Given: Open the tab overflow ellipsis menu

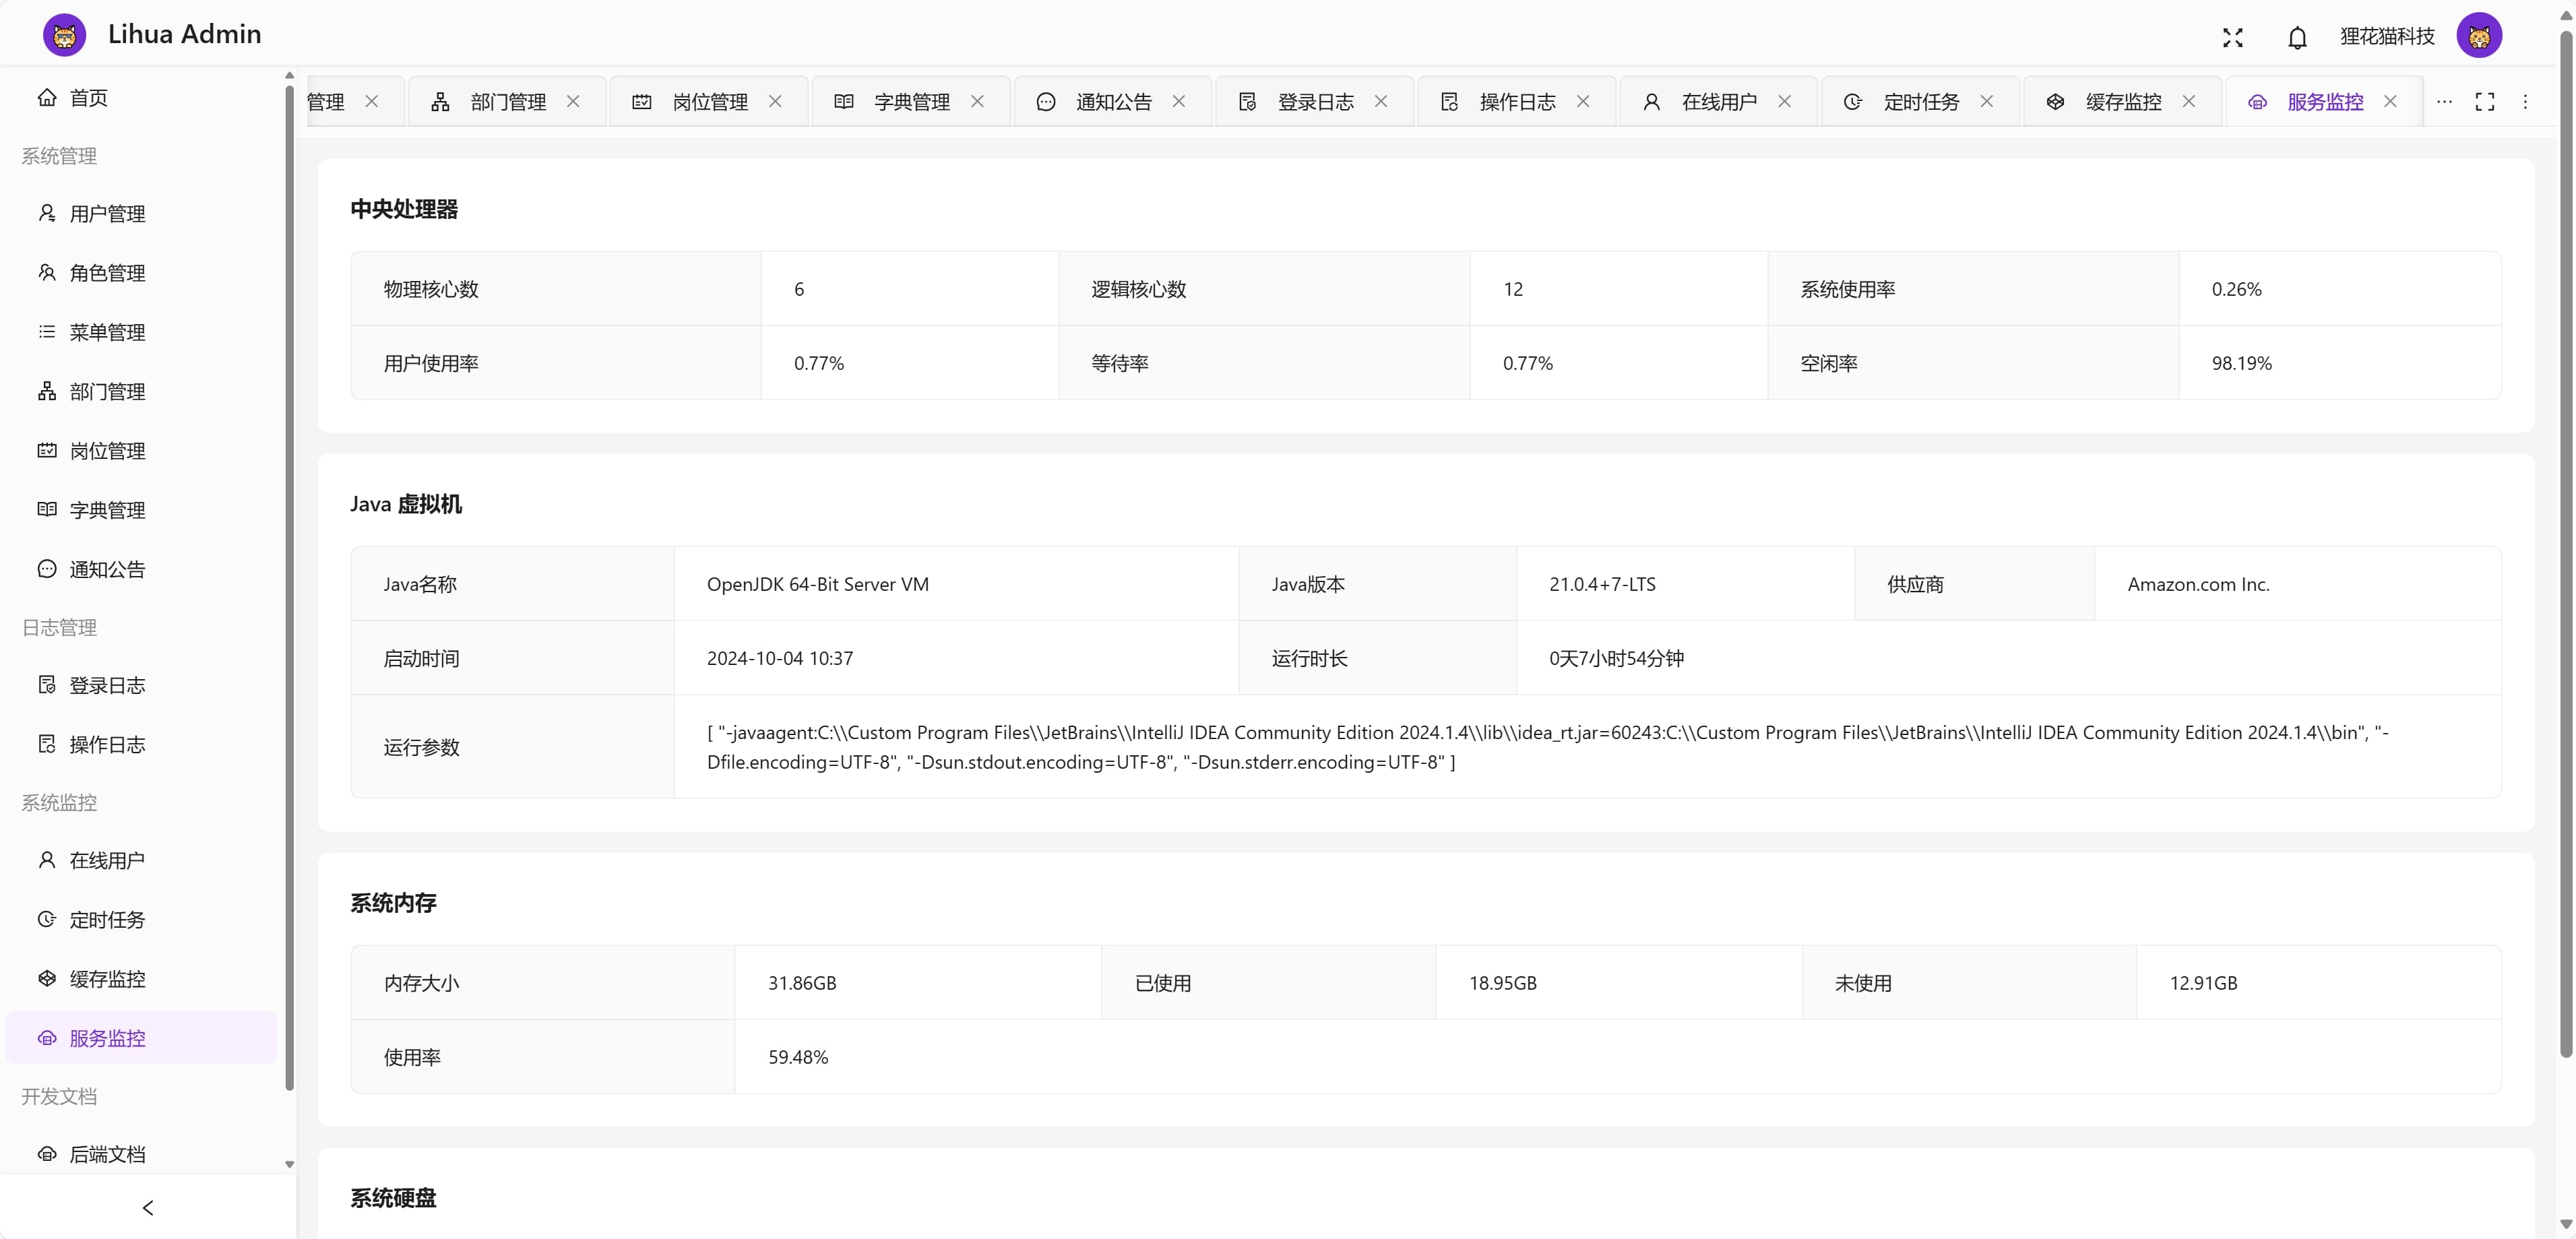Looking at the screenshot, I should coord(2444,102).
